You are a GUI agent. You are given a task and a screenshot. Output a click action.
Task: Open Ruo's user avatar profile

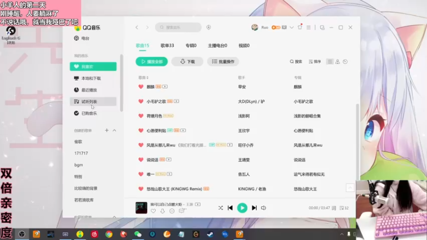pyautogui.click(x=255, y=27)
